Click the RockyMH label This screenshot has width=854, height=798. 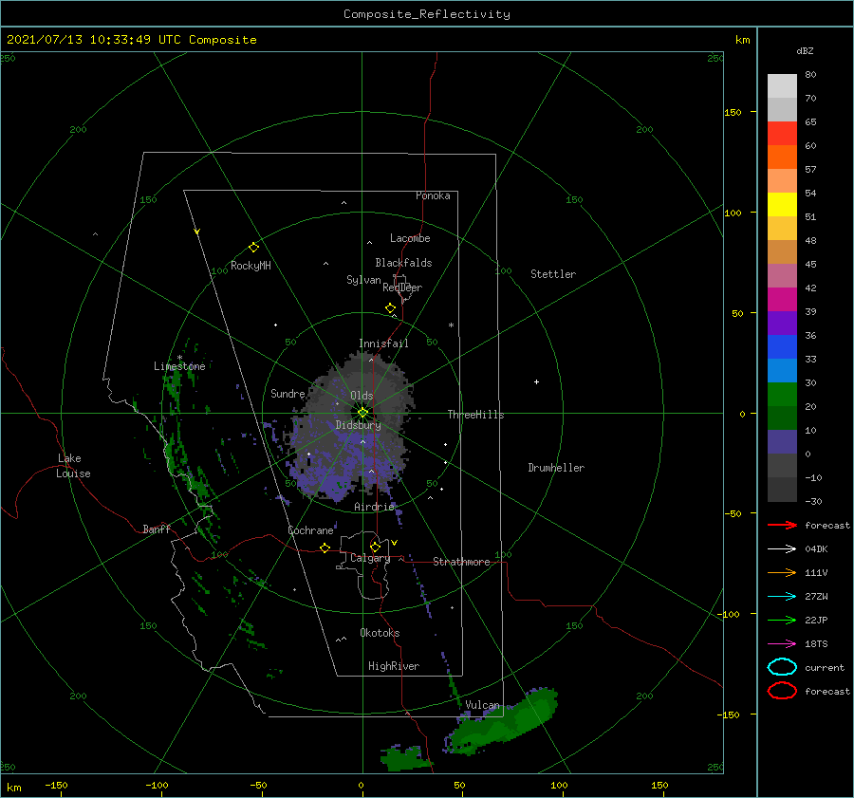pos(251,266)
